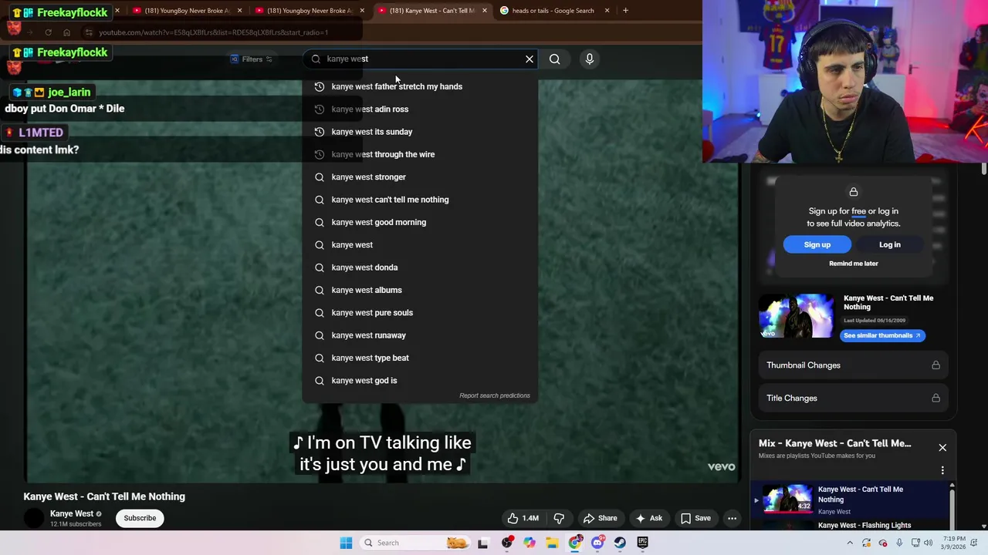Click the Ask button below video
988x555 pixels.
coord(648,518)
